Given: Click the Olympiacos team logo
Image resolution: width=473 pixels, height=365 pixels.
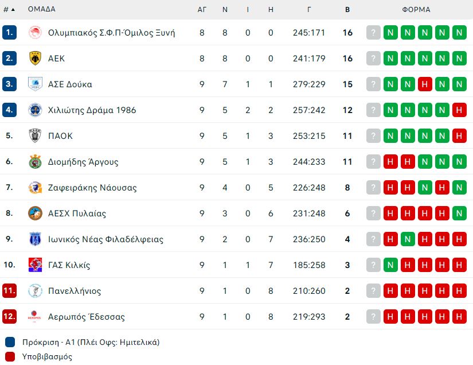Looking at the screenshot, I should point(35,32).
